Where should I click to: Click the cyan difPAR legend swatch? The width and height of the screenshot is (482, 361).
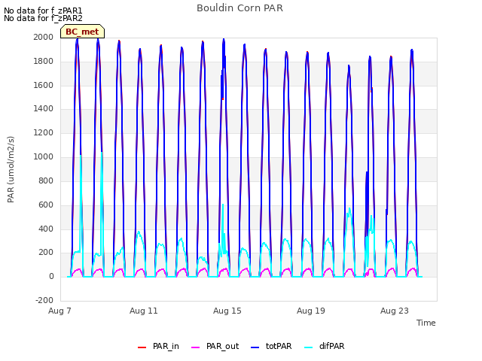tap(308, 347)
